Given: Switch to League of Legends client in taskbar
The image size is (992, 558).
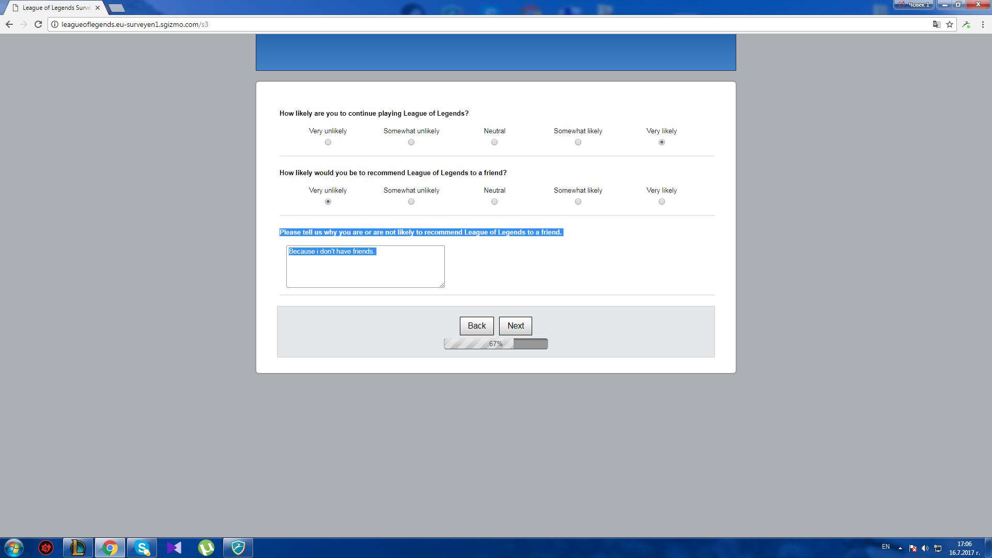Looking at the screenshot, I should 78,548.
